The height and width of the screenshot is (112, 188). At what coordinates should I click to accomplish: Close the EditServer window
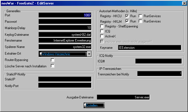[184, 3]
